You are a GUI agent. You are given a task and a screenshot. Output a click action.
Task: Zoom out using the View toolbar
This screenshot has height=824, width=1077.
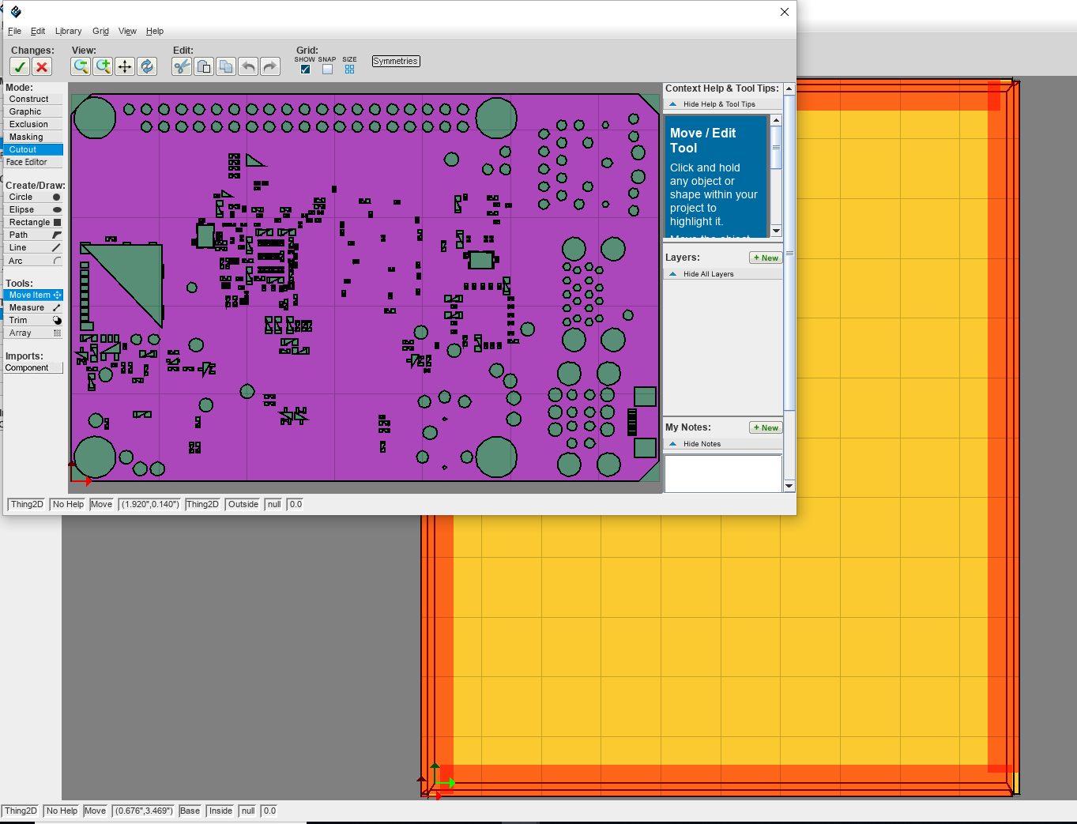tap(81, 66)
